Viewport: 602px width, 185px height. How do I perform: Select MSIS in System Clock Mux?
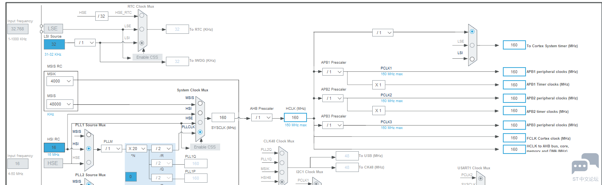[x=200, y=103]
